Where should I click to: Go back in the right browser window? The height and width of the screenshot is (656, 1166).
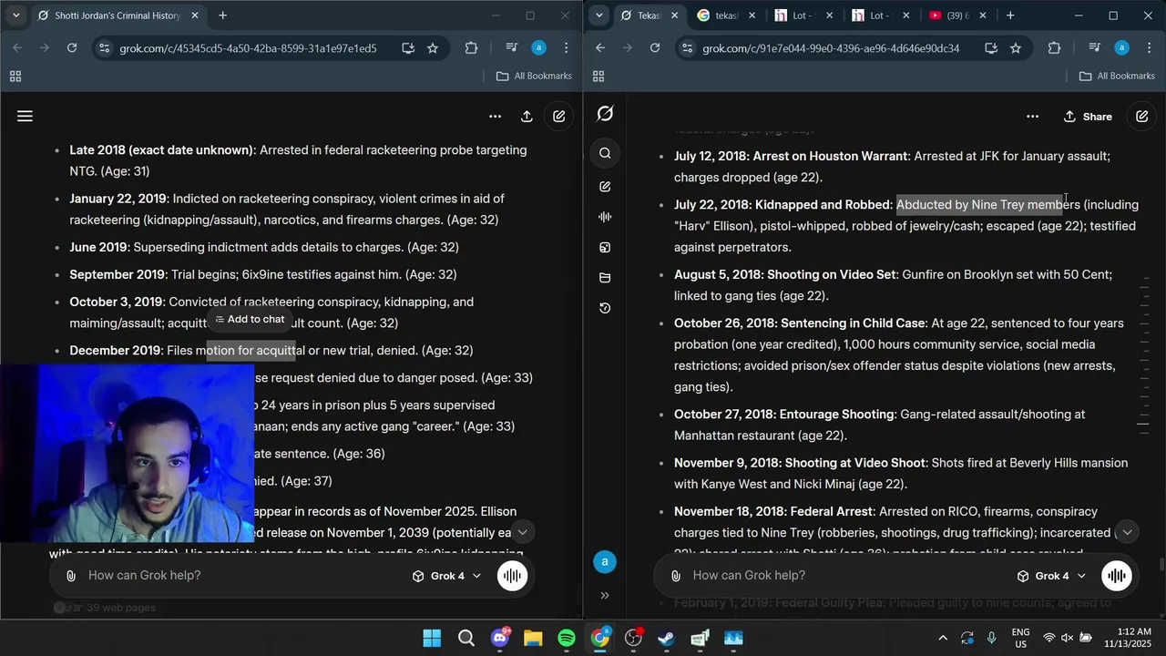[599, 48]
